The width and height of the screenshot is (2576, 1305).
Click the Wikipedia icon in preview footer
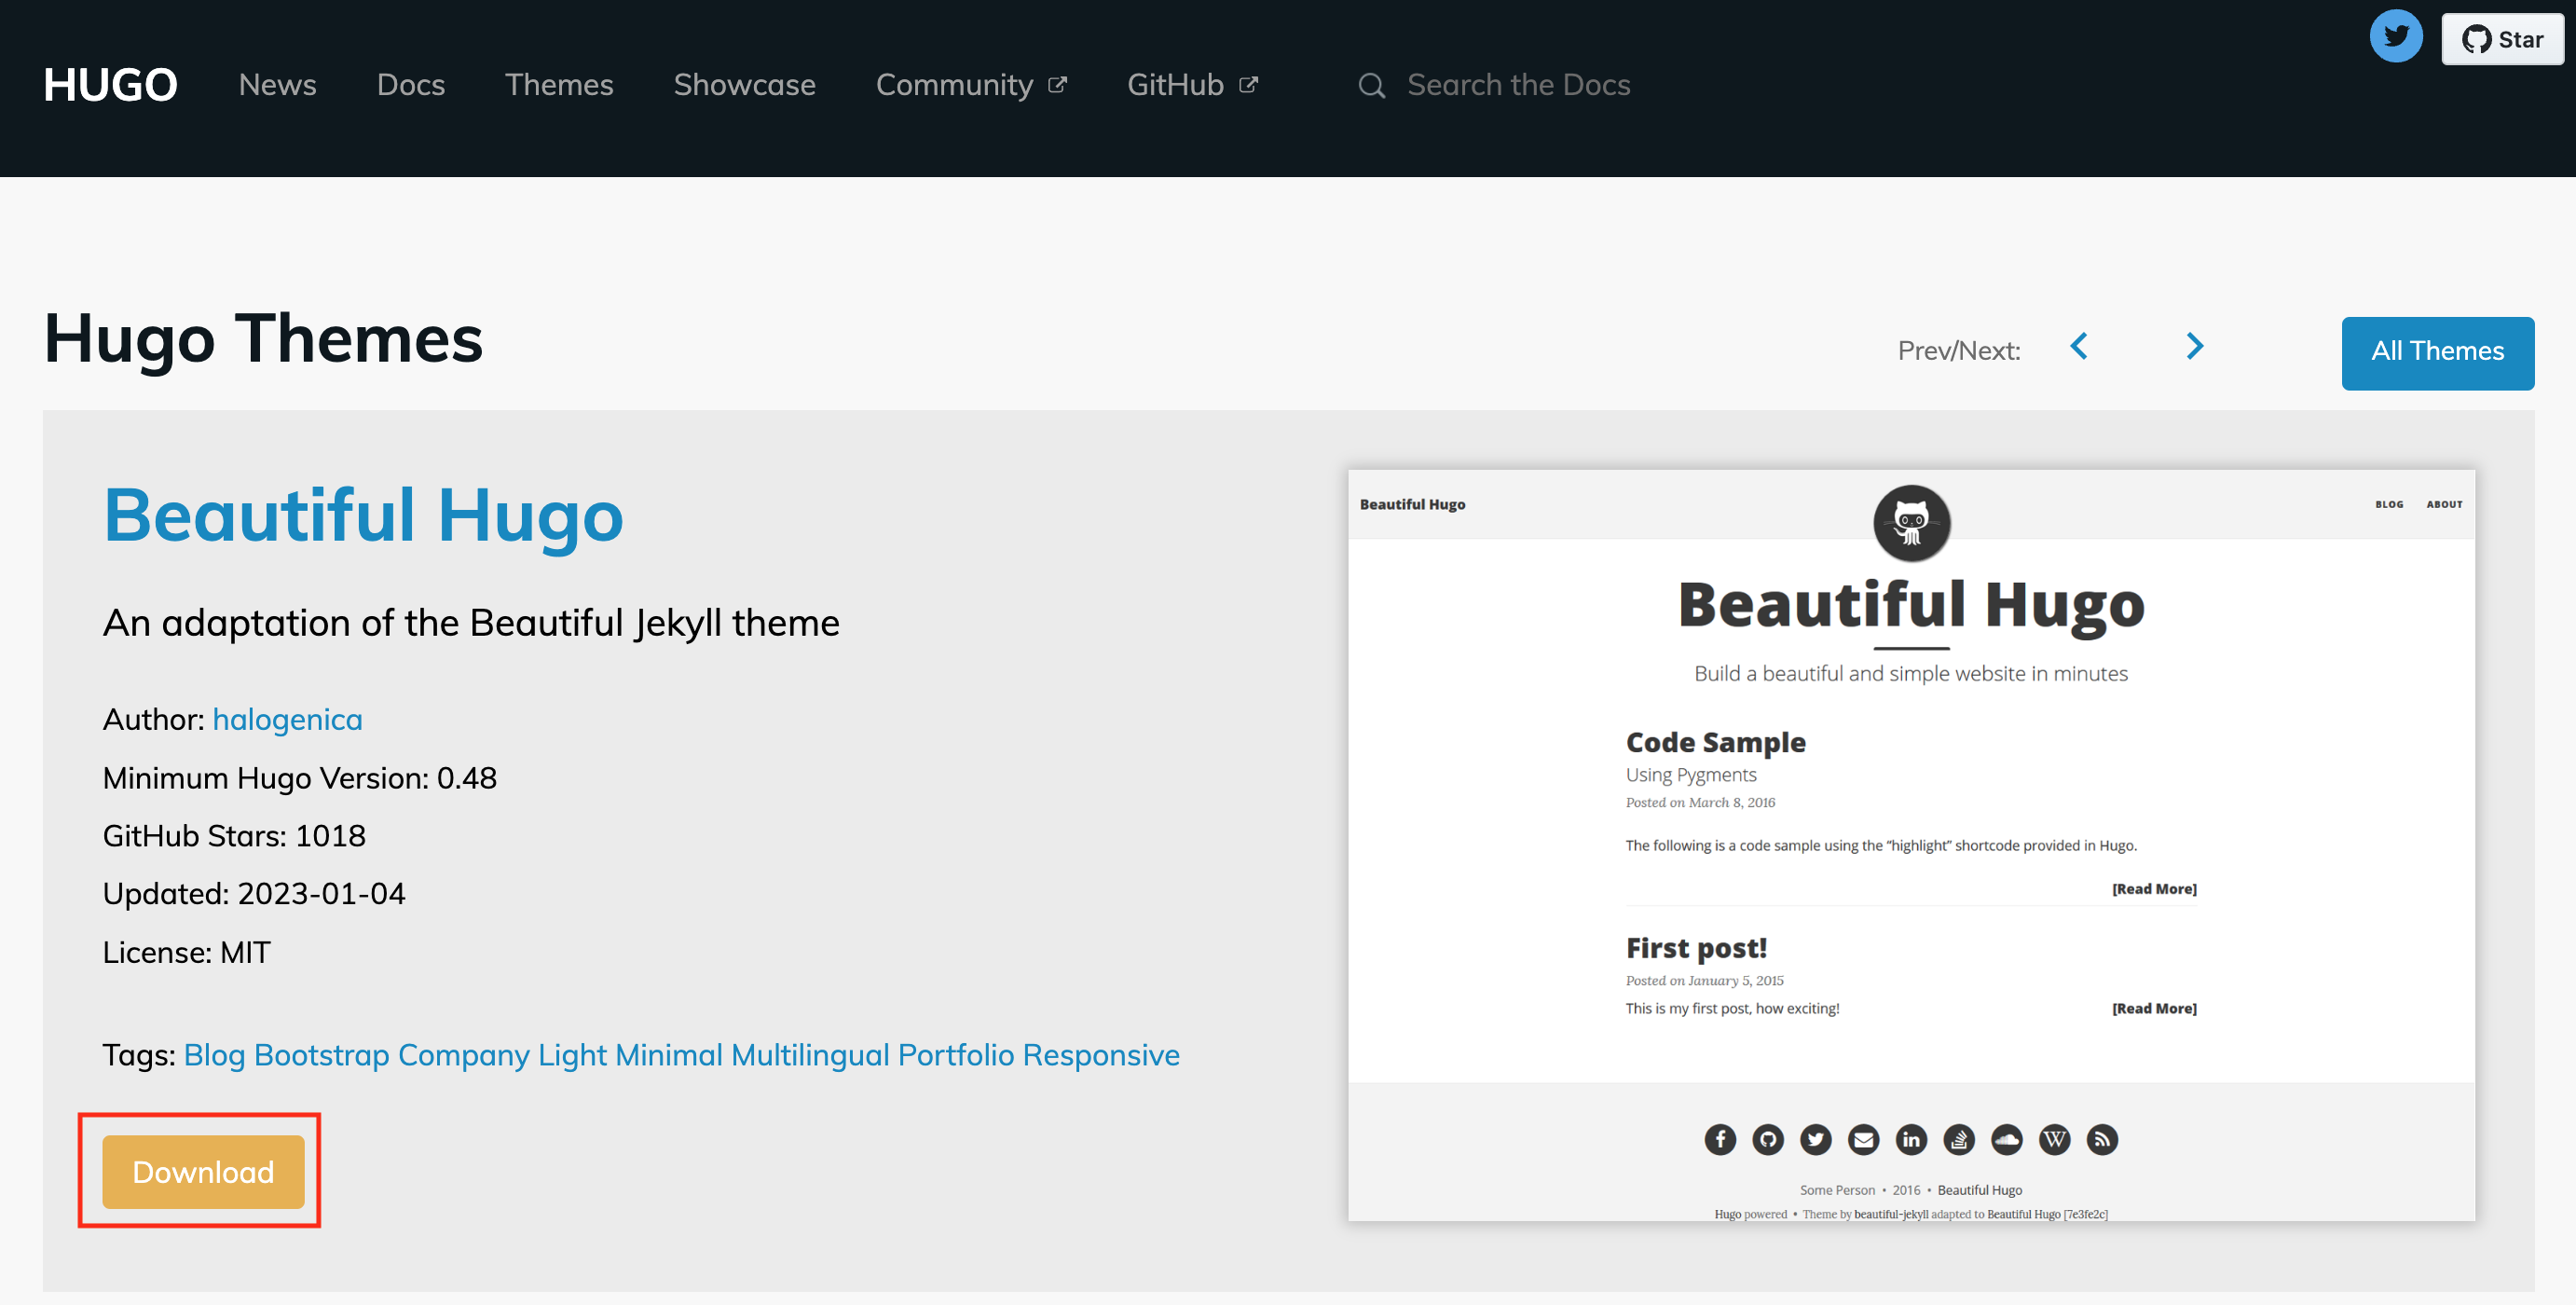(x=2055, y=1139)
